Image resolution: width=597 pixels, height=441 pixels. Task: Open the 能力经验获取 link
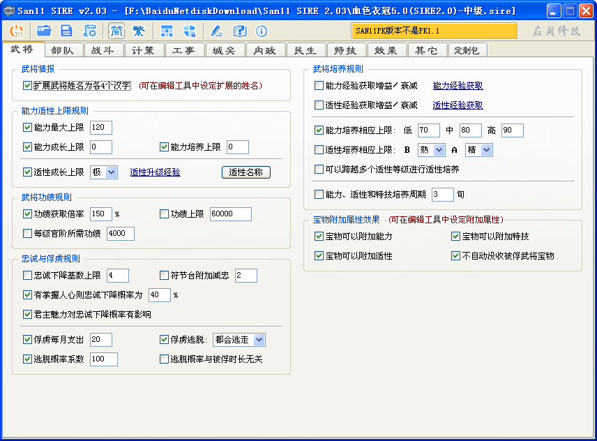click(458, 86)
